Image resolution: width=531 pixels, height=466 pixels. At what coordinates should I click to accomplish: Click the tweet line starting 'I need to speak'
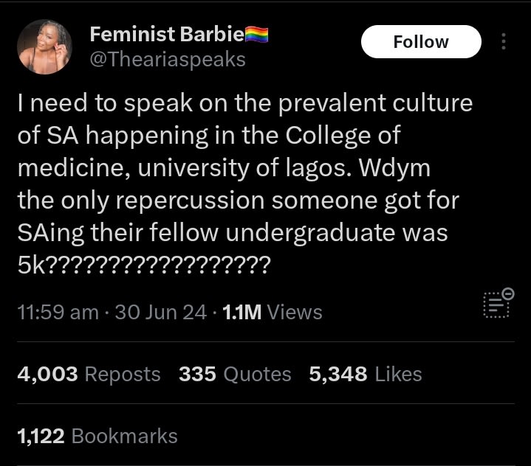click(x=244, y=102)
